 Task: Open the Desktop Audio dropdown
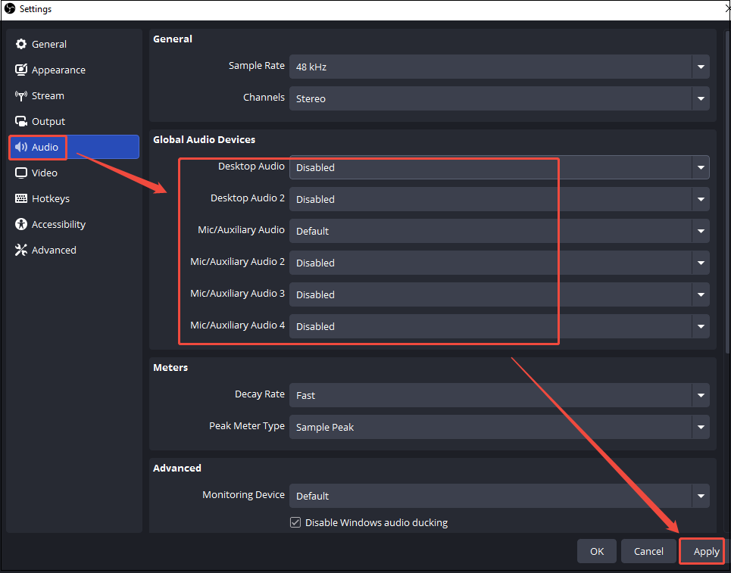point(499,167)
